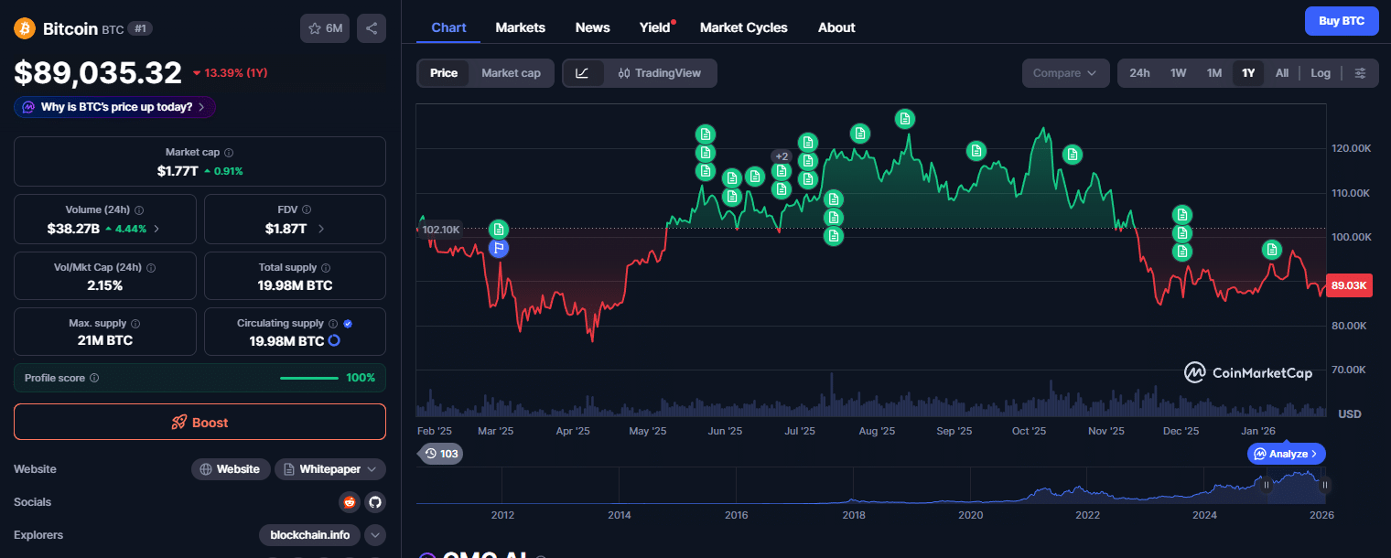
Task: Open chart display settings sliders icon
Action: tap(1360, 73)
